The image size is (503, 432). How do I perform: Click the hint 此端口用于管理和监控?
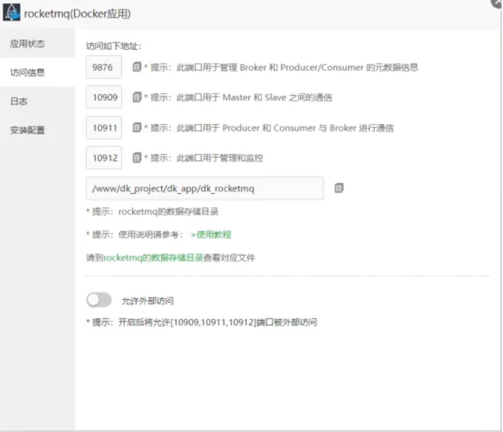click(x=203, y=158)
